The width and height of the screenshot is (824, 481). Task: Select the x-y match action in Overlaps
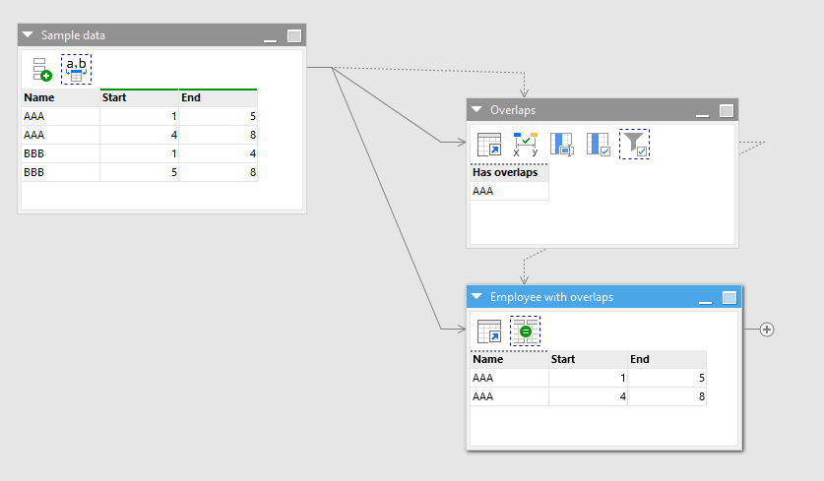coord(526,145)
